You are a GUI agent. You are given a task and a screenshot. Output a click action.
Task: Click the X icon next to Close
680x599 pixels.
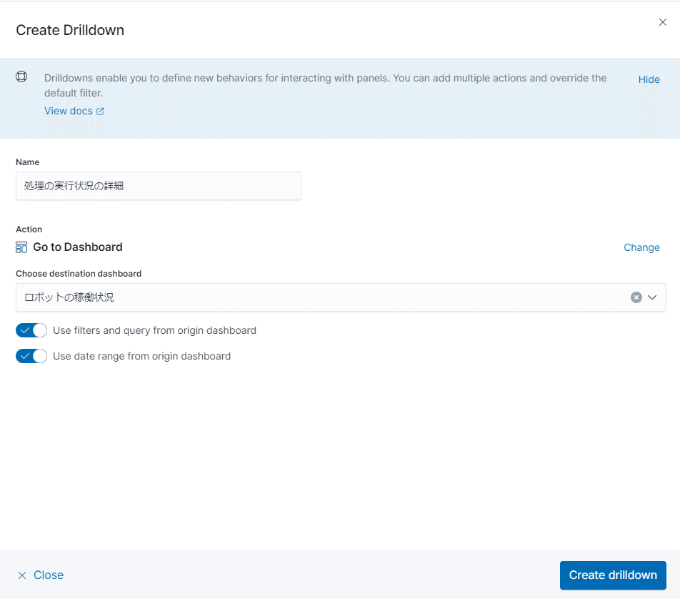pyautogui.click(x=22, y=575)
